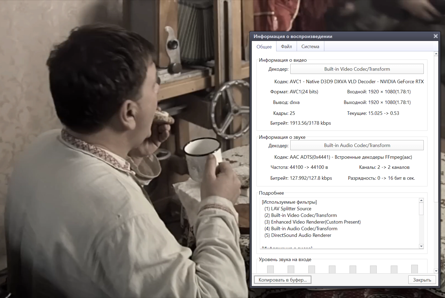Screen dimensions: 445x298
Task: Click the Built-in Video Codec/Transform decoder button
Action: click(357, 69)
